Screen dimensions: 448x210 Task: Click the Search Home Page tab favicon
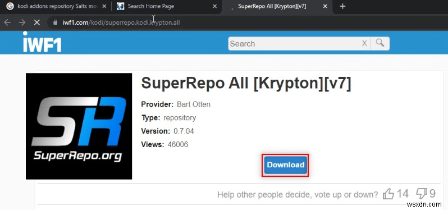pyautogui.click(x=121, y=6)
